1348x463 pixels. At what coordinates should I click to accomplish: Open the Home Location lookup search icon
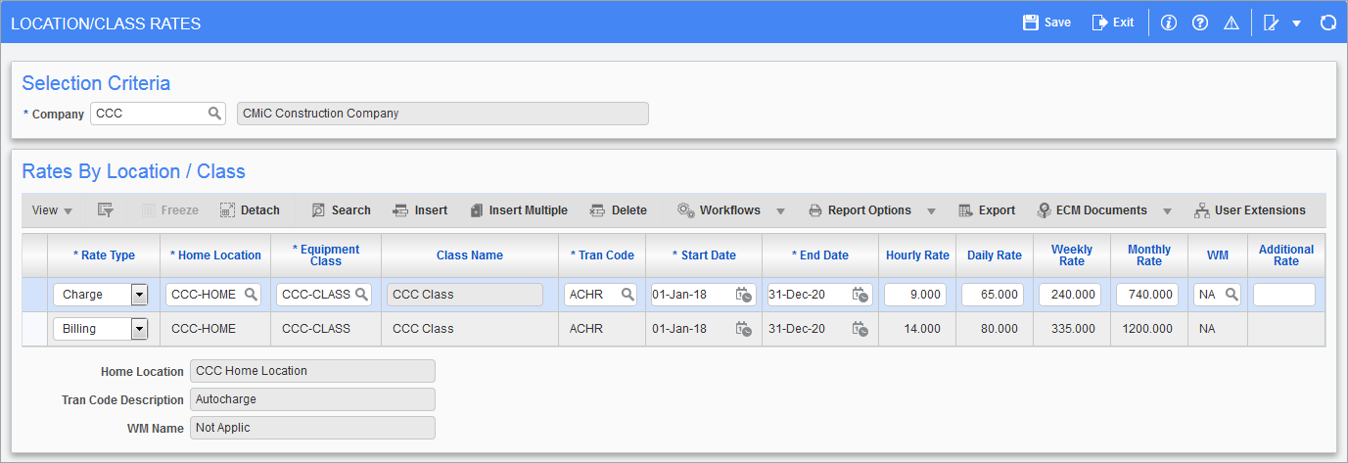[x=251, y=295]
